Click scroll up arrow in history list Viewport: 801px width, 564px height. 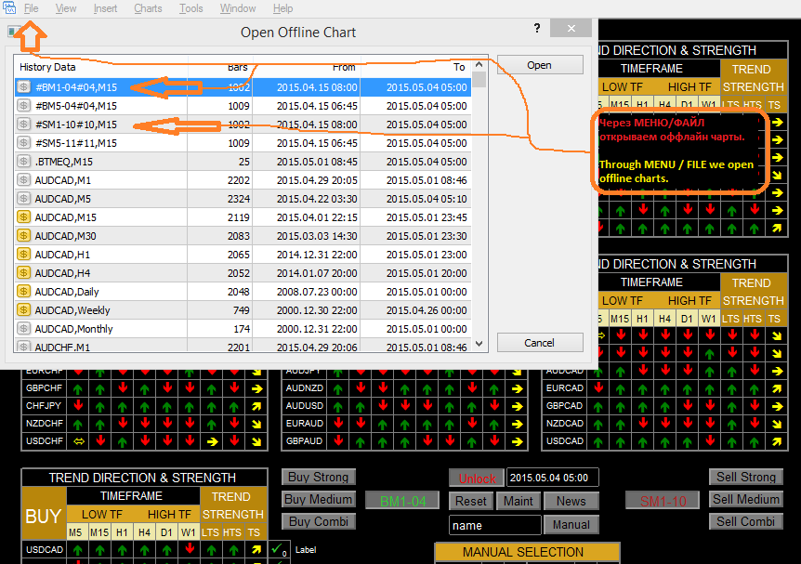pos(479,64)
